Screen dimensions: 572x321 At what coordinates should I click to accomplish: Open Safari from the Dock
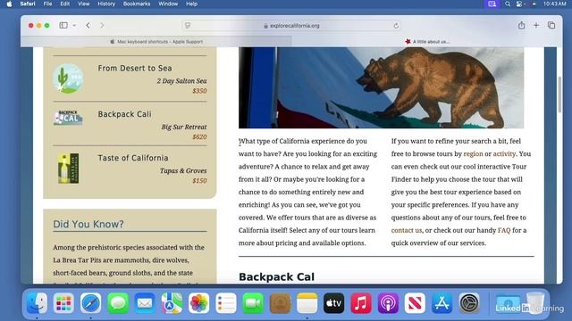[x=91, y=303]
